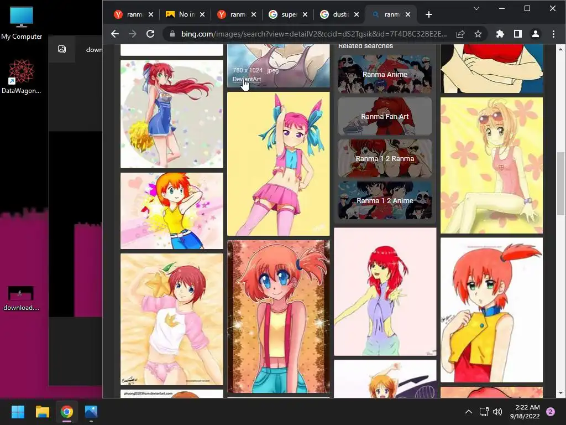Open the Ranma 1 2 Ranma related search
566x425 pixels.
point(385,158)
